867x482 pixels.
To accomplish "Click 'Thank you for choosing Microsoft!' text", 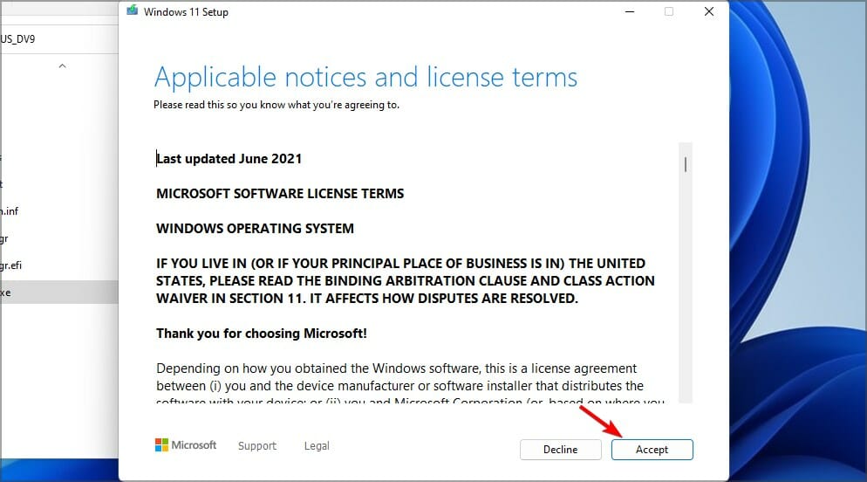I will coord(262,334).
